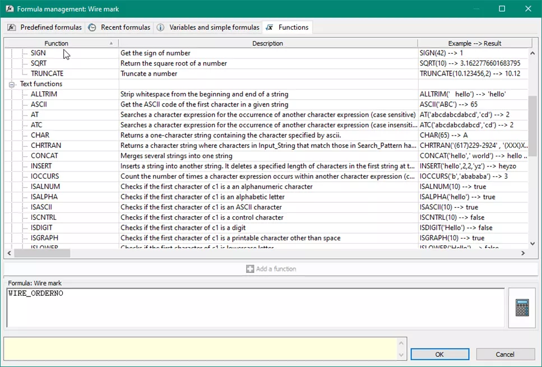
Task: Click the calculator icon beside the formula box
Action: (522, 308)
